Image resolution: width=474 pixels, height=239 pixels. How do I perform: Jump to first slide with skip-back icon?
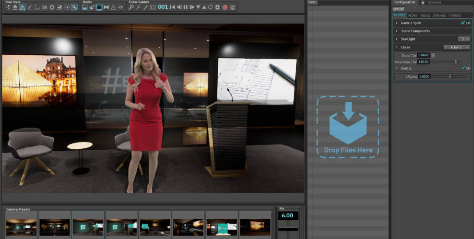[x=172, y=7]
